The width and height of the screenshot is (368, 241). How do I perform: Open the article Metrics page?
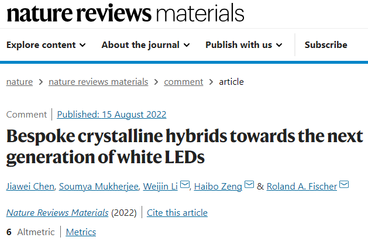point(81,232)
